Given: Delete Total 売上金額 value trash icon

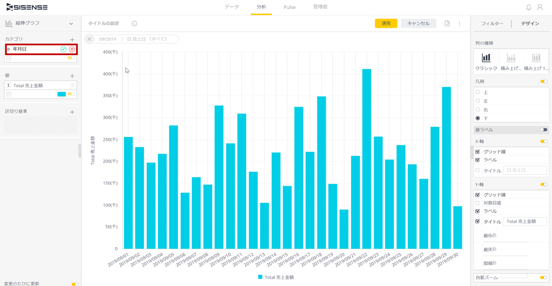Looking at the screenshot, I should [x=9, y=94].
